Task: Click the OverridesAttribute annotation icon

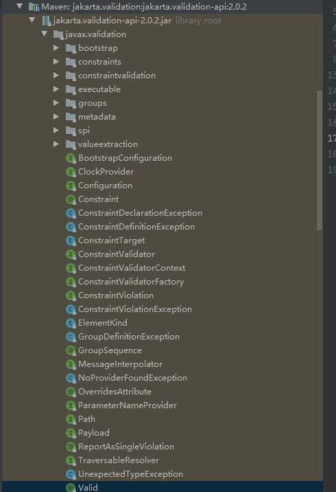Action: tap(71, 392)
